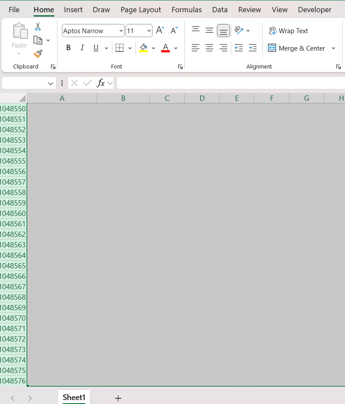The width and height of the screenshot is (345, 404).
Task: Select row 1048576 header
Action: tap(13, 381)
